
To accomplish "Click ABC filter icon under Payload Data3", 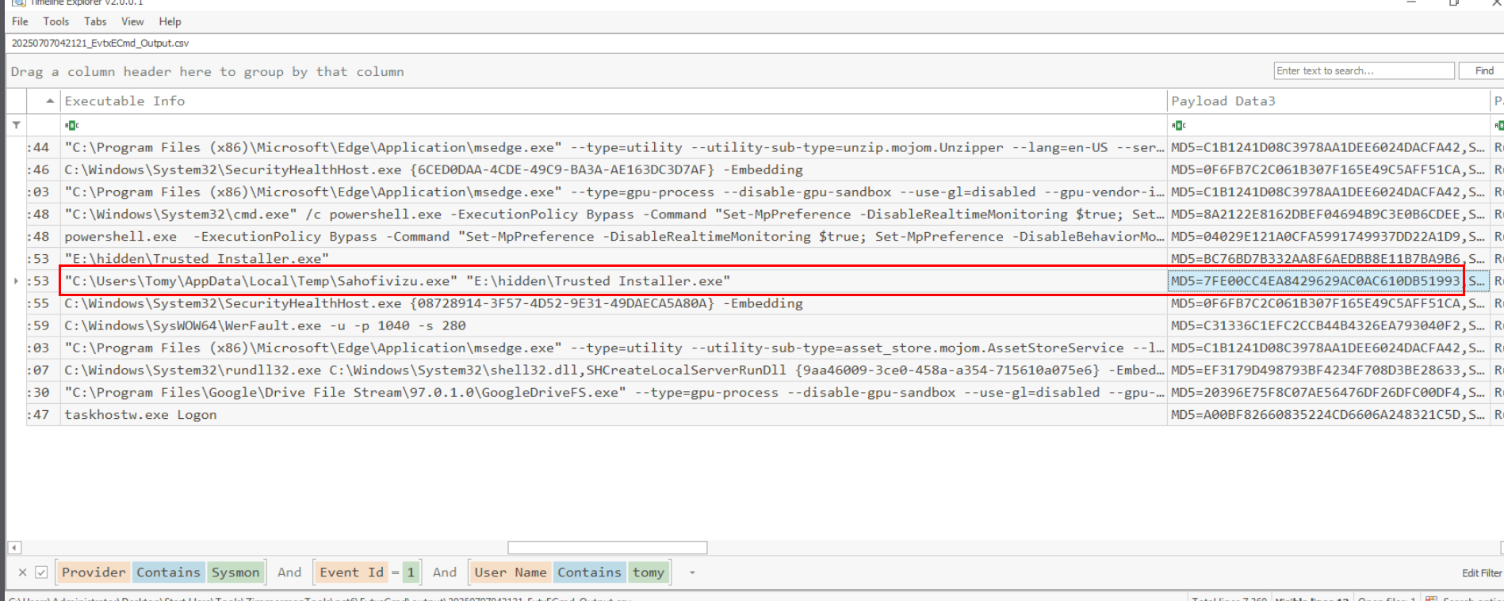I will pyautogui.click(x=1178, y=125).
